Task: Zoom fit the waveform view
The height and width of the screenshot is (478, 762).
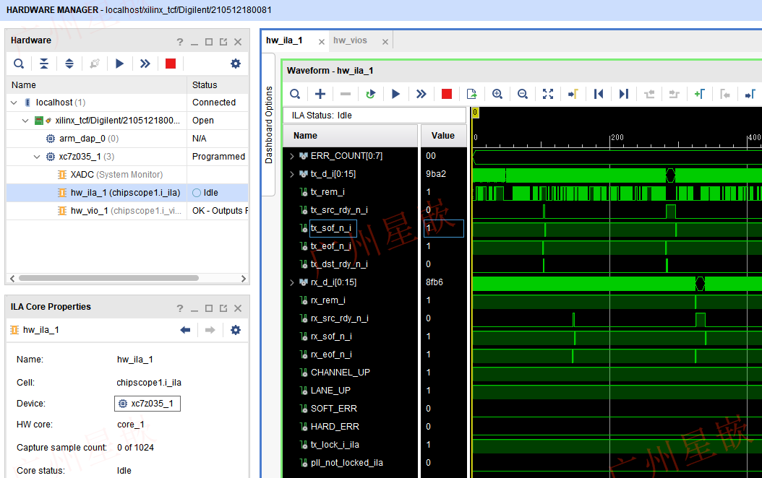Action: (548, 94)
